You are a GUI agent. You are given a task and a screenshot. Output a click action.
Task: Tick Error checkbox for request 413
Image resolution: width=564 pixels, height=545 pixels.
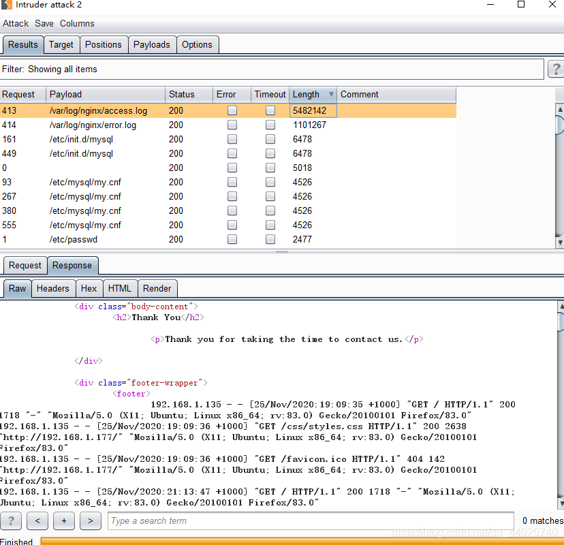232,110
